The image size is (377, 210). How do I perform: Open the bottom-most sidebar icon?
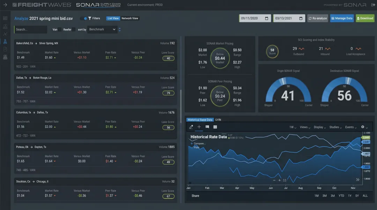pyautogui.click(x=5, y=57)
